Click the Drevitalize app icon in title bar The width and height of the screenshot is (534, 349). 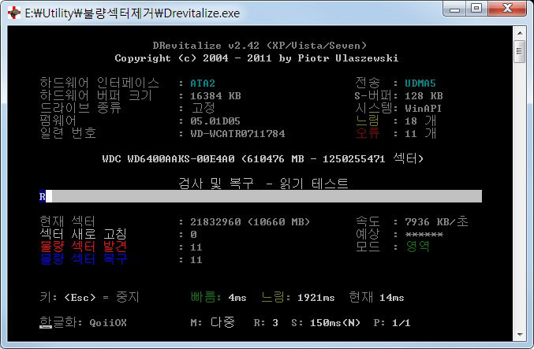[x=14, y=13]
